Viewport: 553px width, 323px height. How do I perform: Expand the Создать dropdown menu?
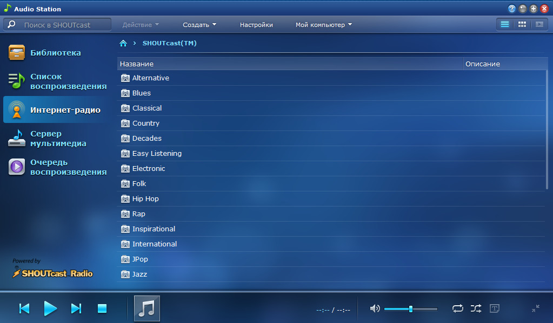tap(199, 25)
